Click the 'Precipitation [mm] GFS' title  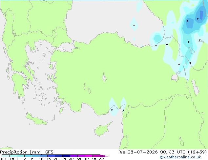[27, 152]
